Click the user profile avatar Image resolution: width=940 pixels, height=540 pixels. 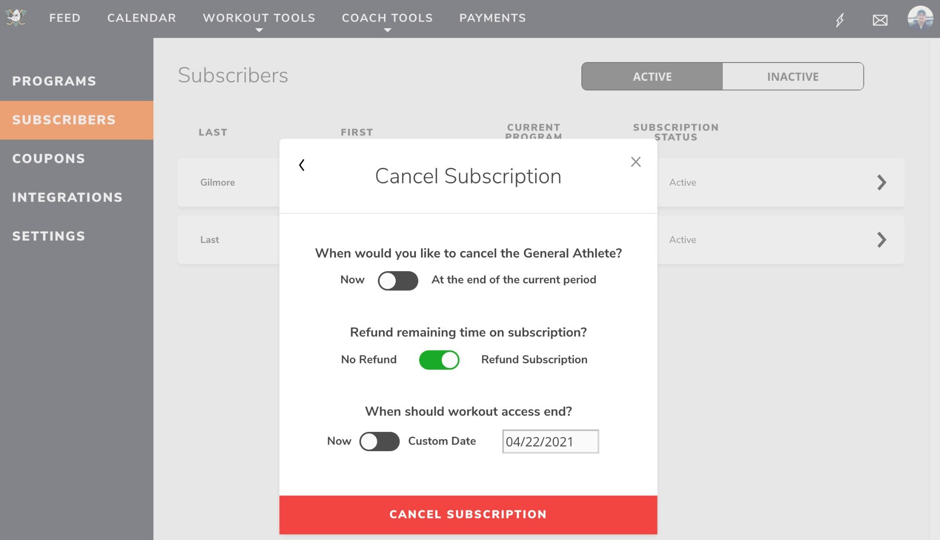tap(920, 18)
